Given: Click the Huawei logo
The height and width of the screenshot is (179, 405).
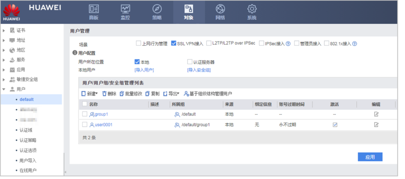Looking at the screenshot, I should 12,12.
